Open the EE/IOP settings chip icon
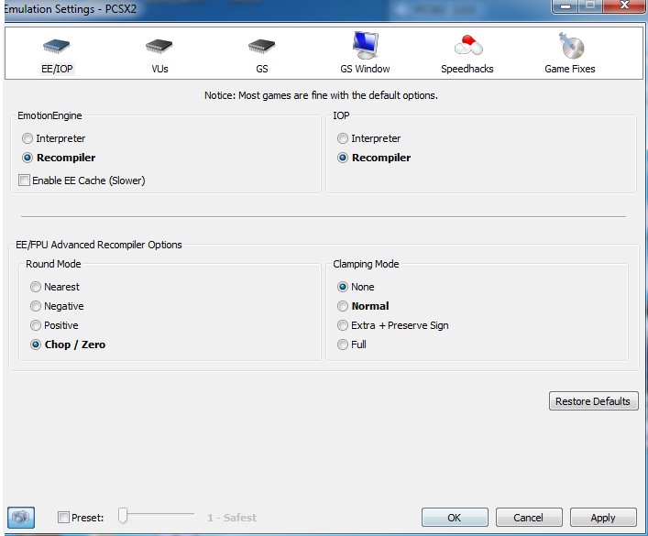Viewport: 648px width, 536px height. click(x=57, y=46)
